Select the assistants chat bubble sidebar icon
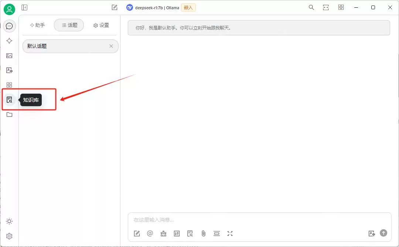 (x=9, y=26)
